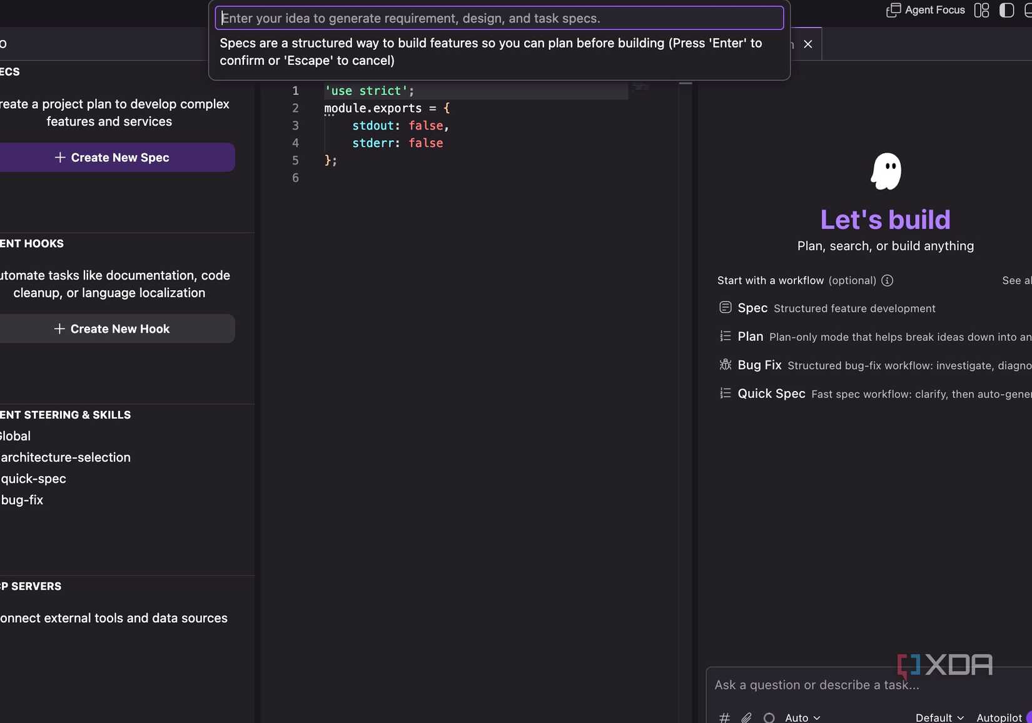Click the Spec workflow icon
The width and height of the screenshot is (1032, 723).
pyautogui.click(x=726, y=307)
